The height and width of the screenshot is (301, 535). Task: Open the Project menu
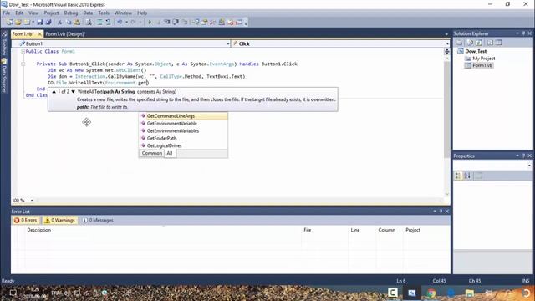[51, 13]
